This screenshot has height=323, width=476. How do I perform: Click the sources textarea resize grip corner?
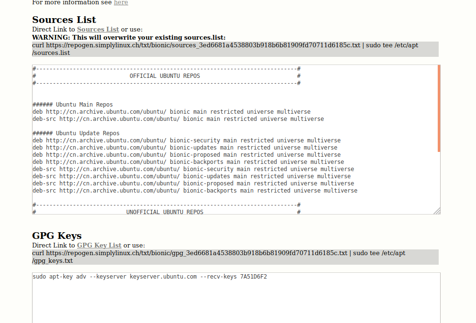[437, 211]
